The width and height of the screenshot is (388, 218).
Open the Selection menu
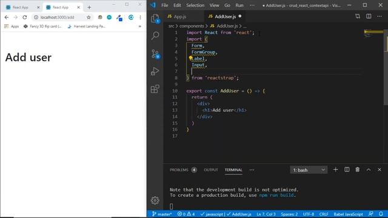tap(195, 5)
